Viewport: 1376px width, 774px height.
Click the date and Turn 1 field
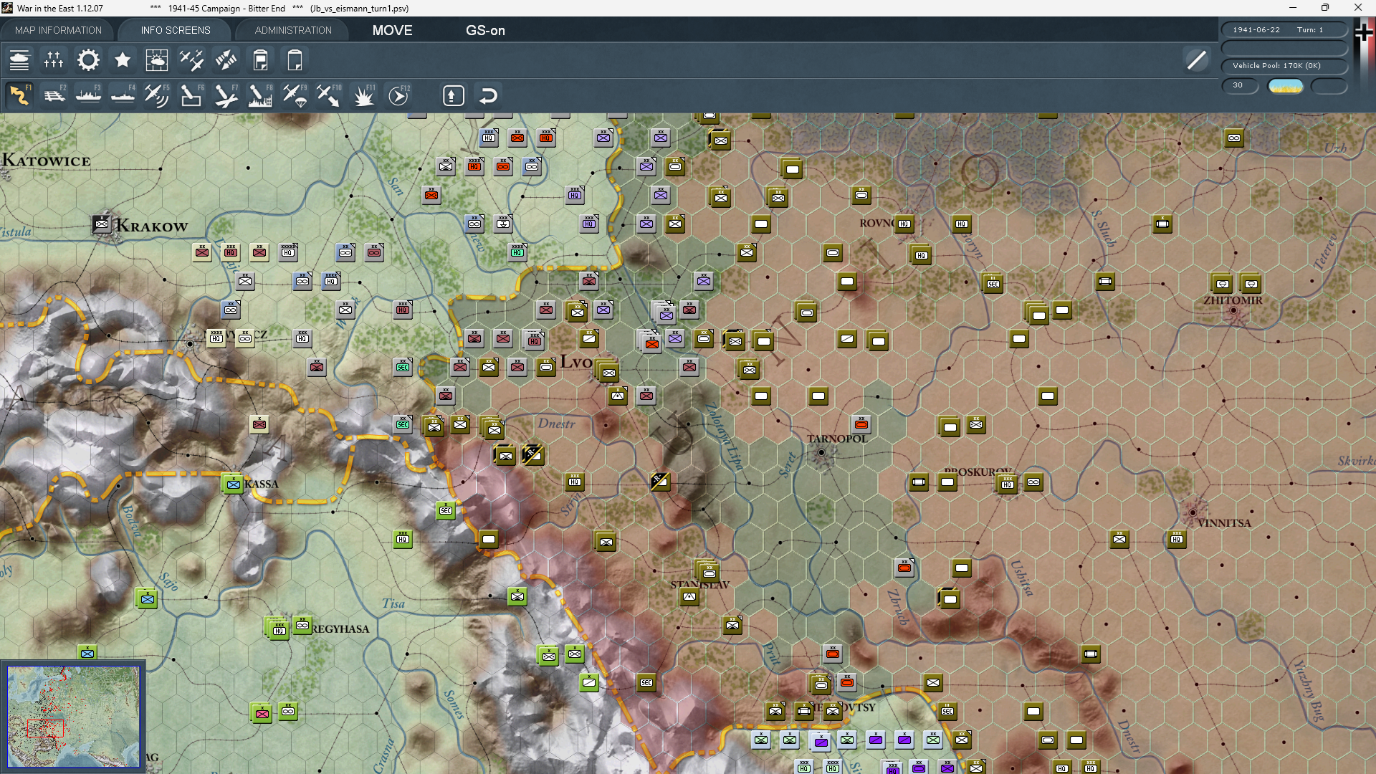click(1284, 29)
